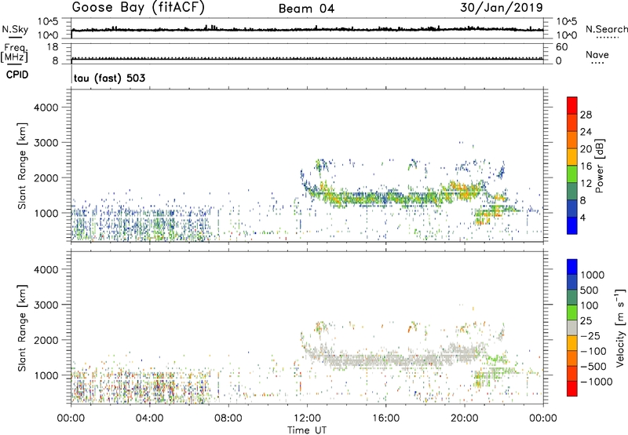Click the gray velocity band near 16:00

385,359
